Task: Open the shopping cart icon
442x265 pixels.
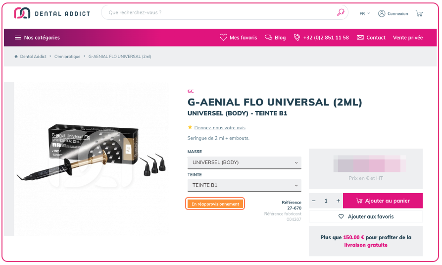Action: [419, 13]
